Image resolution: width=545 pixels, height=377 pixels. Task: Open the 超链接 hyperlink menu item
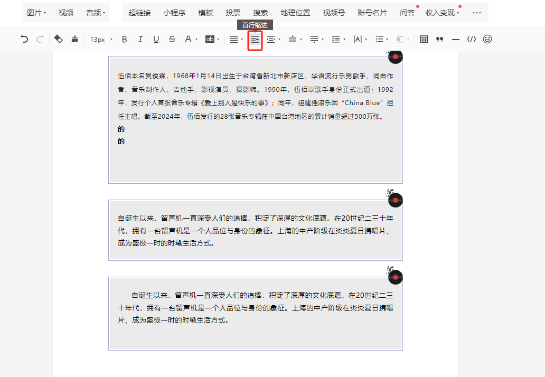(139, 13)
